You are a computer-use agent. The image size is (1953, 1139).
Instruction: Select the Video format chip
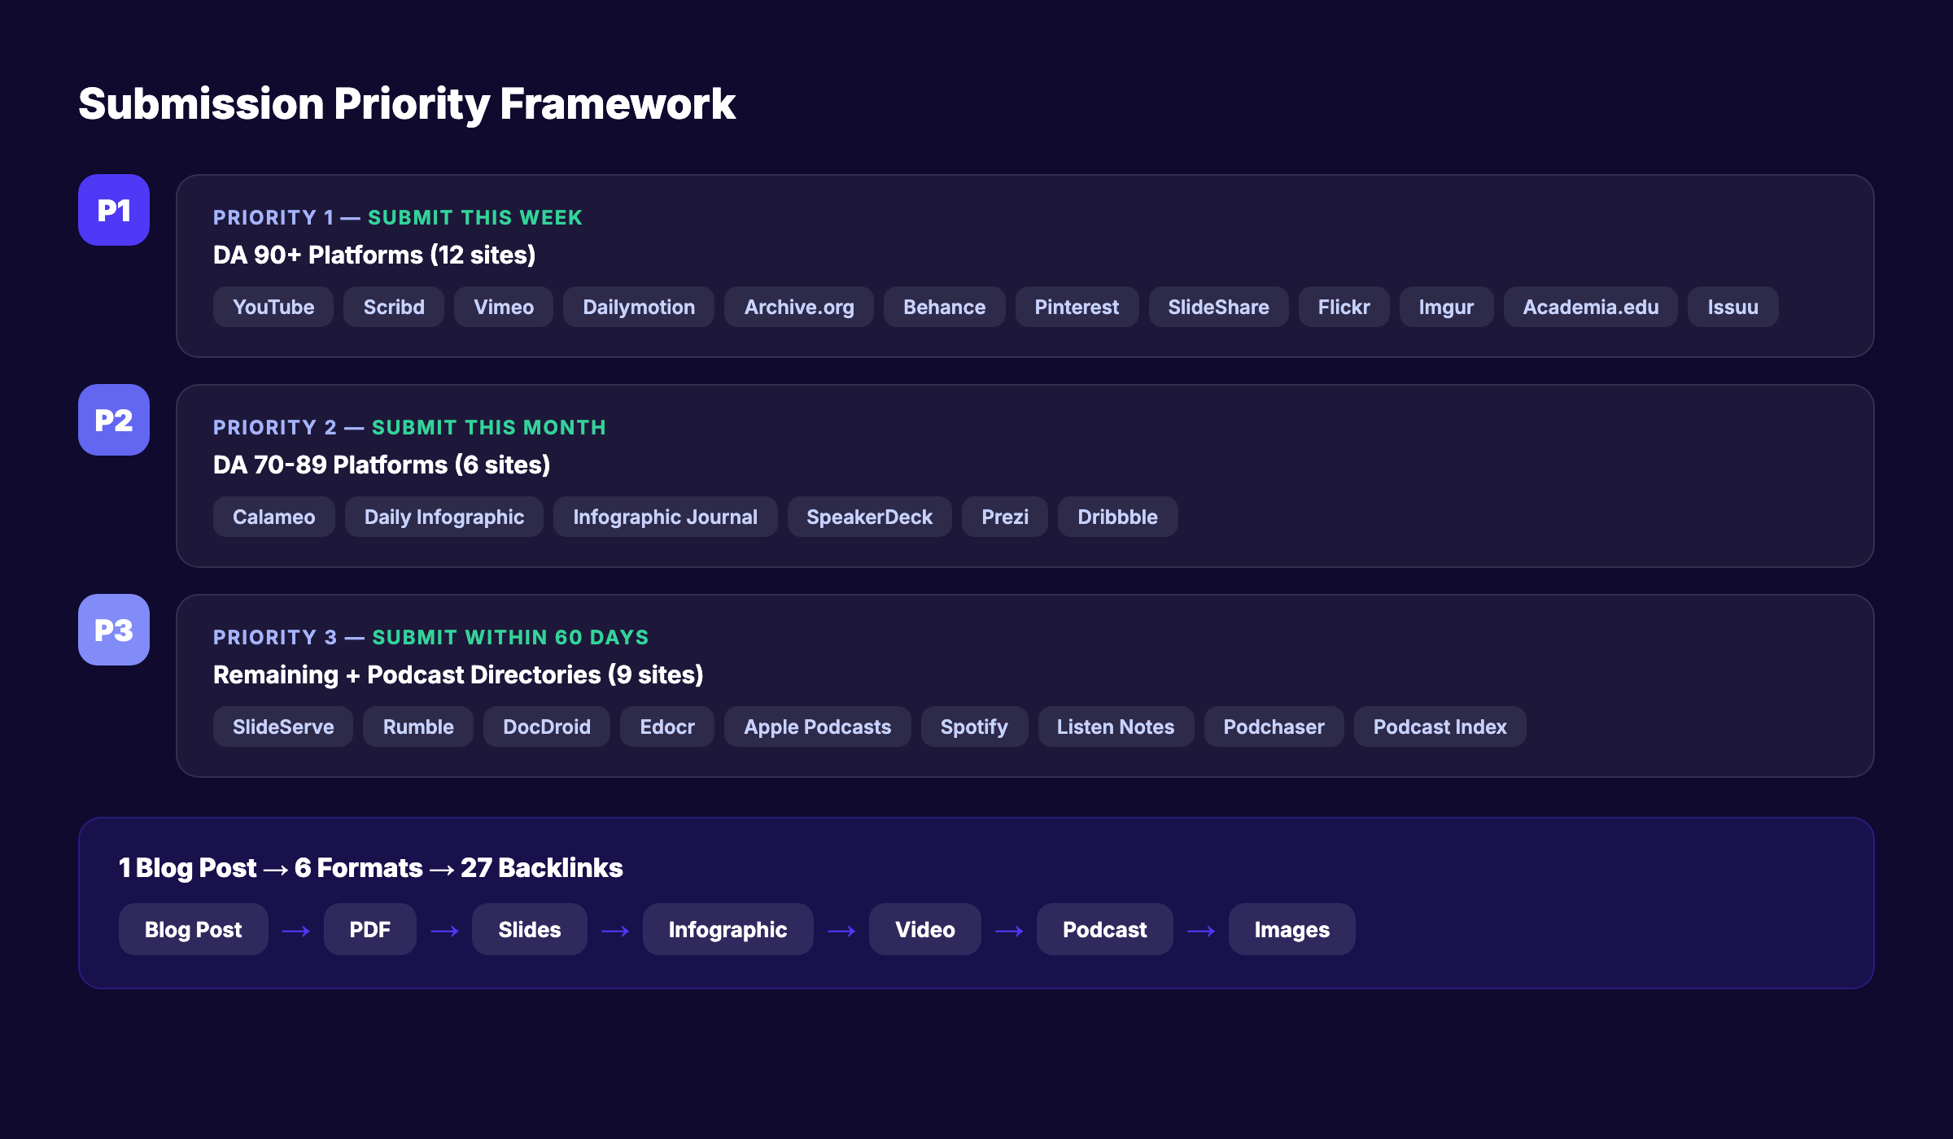coord(924,929)
